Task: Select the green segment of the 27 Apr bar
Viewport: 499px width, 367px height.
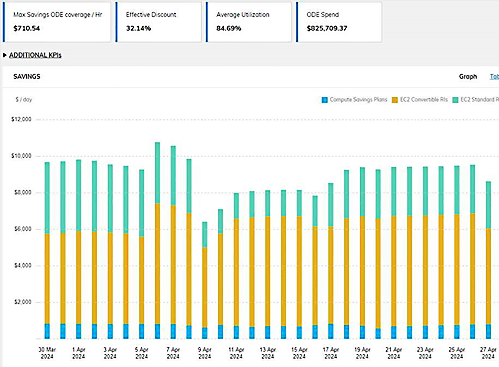Action: point(488,205)
